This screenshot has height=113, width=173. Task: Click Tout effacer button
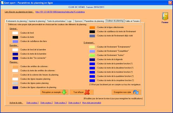pyautogui.click(x=82, y=92)
